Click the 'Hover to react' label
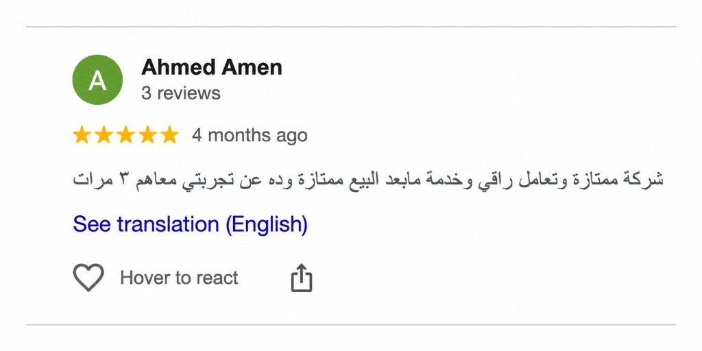Image resolution: width=702 pixels, height=351 pixels. pos(179,278)
